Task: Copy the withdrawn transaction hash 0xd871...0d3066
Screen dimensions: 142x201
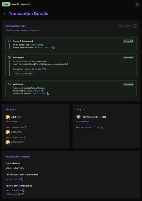Action: click(x=48, y=94)
